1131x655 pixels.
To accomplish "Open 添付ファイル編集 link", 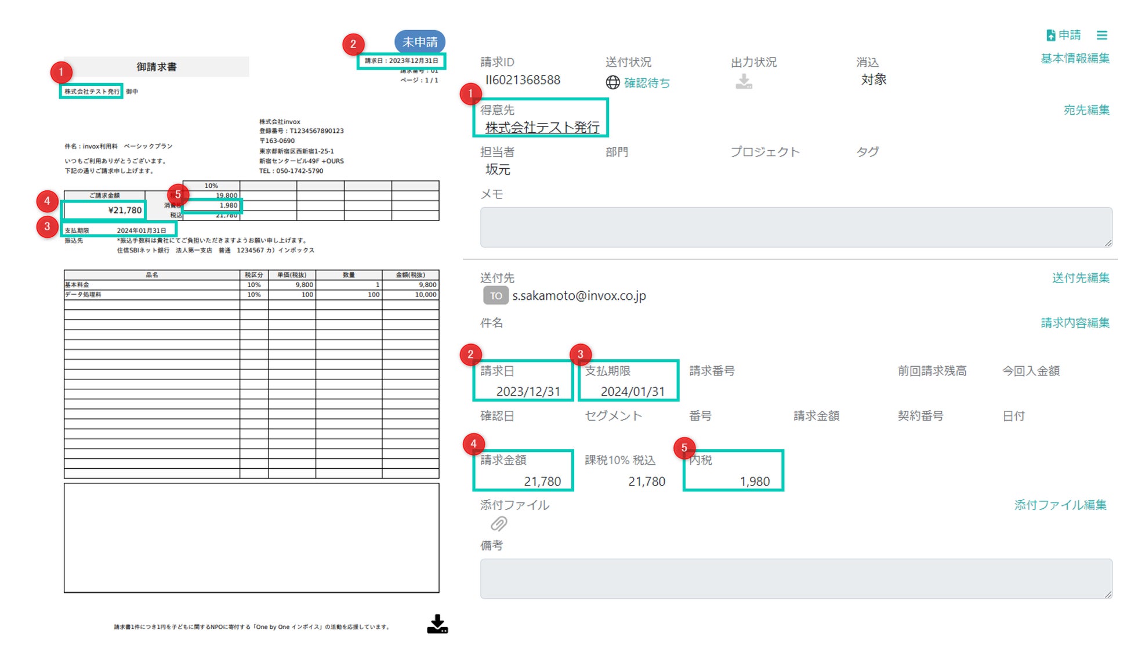I will (1060, 505).
